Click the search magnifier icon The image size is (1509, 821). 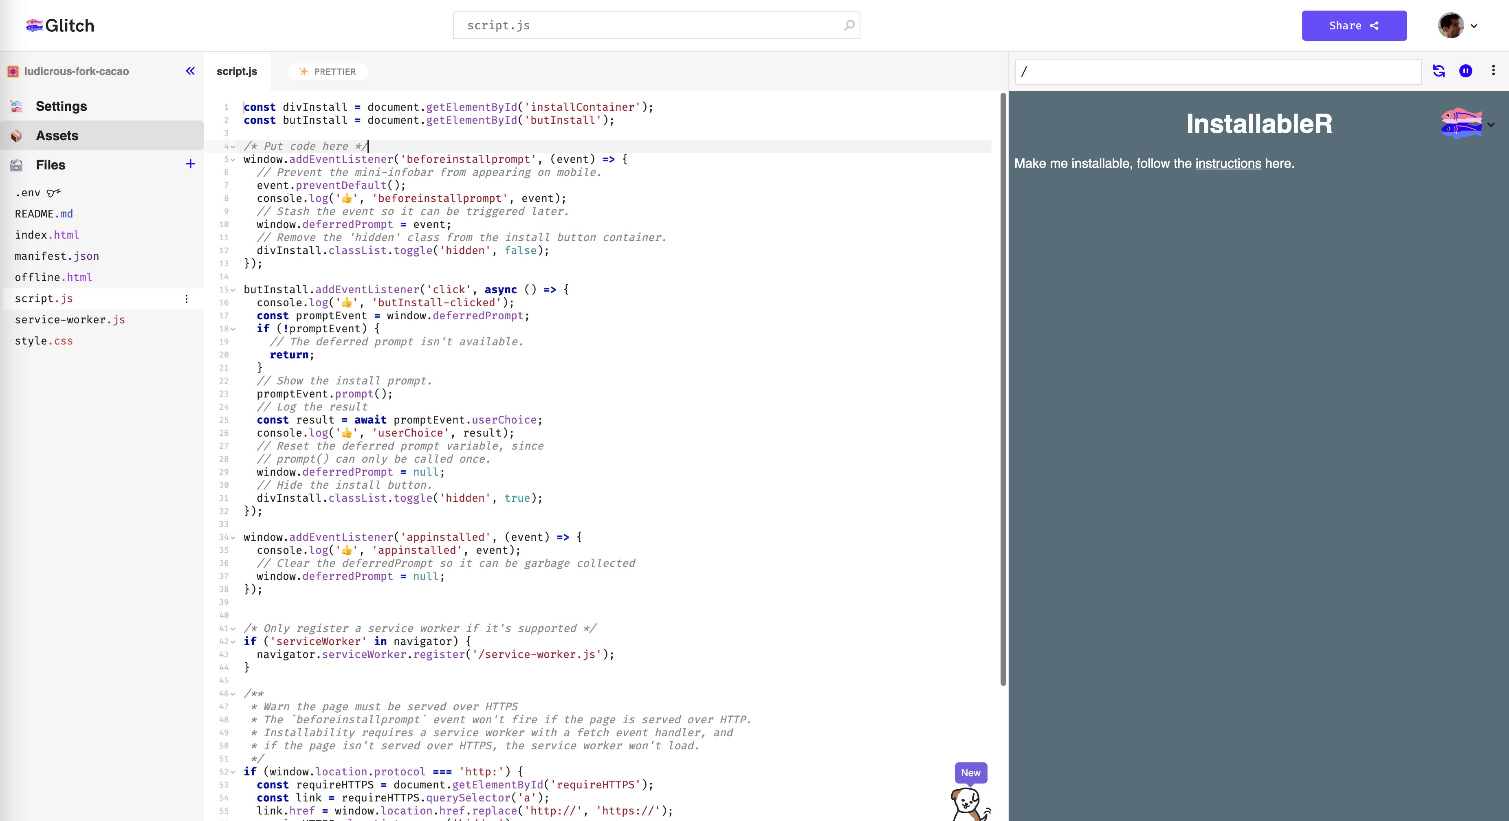coord(849,25)
